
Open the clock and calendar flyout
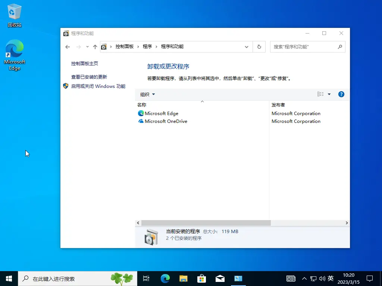(x=348, y=279)
